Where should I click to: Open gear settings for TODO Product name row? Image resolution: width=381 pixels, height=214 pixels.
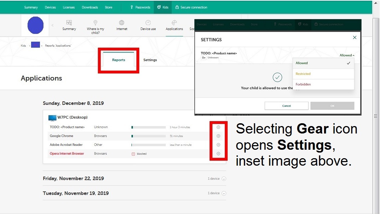tap(218, 127)
